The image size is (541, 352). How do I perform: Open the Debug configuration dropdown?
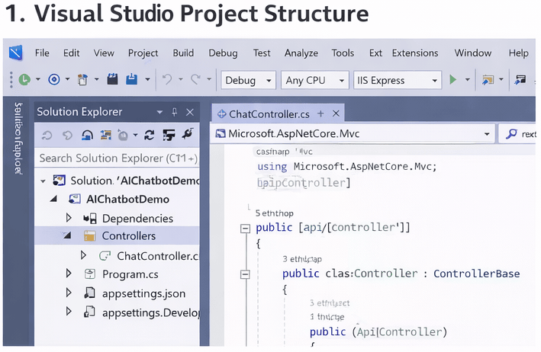(249, 80)
